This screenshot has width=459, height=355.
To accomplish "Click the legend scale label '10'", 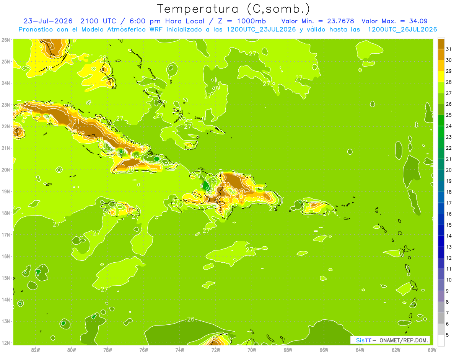I will tap(449, 280).
